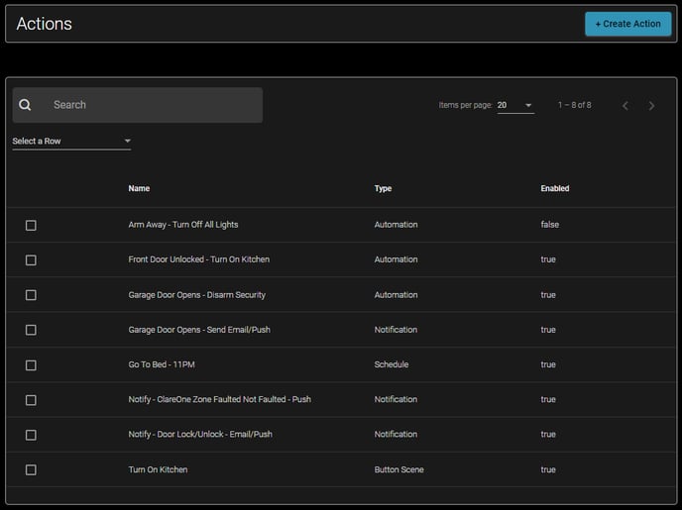682x510 pixels.
Task: Sort by the Name column header
Action: (x=139, y=188)
